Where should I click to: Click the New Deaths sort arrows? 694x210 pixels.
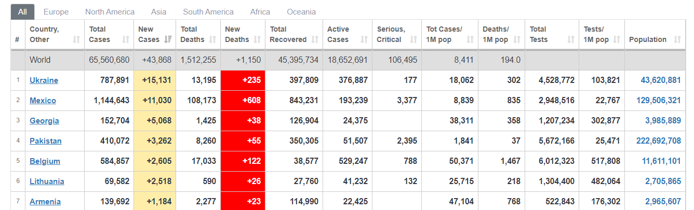point(257,39)
